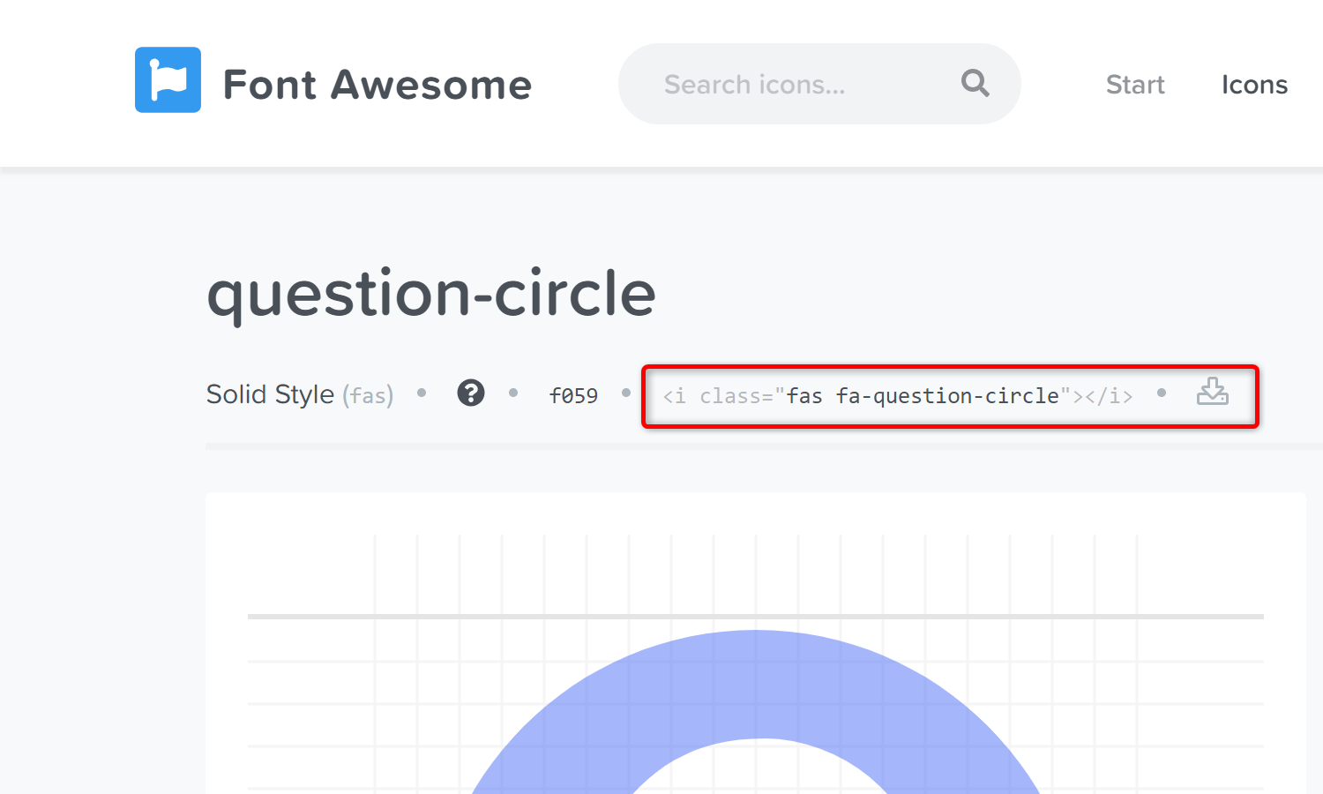Click the question-circle page heading
The height and width of the screenshot is (794, 1323).
click(x=431, y=294)
